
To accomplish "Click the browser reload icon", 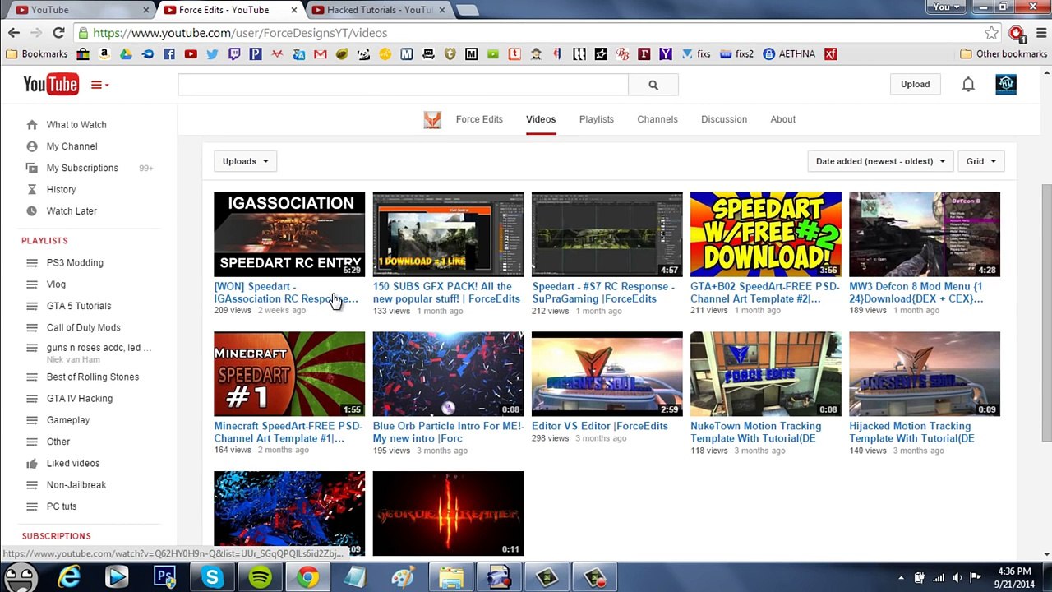I will 58,33.
